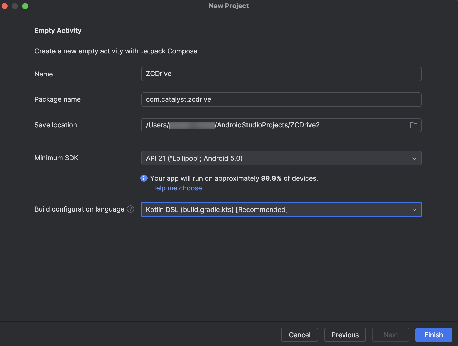Go back with the Previous button
The image size is (458, 346).
[345, 335]
